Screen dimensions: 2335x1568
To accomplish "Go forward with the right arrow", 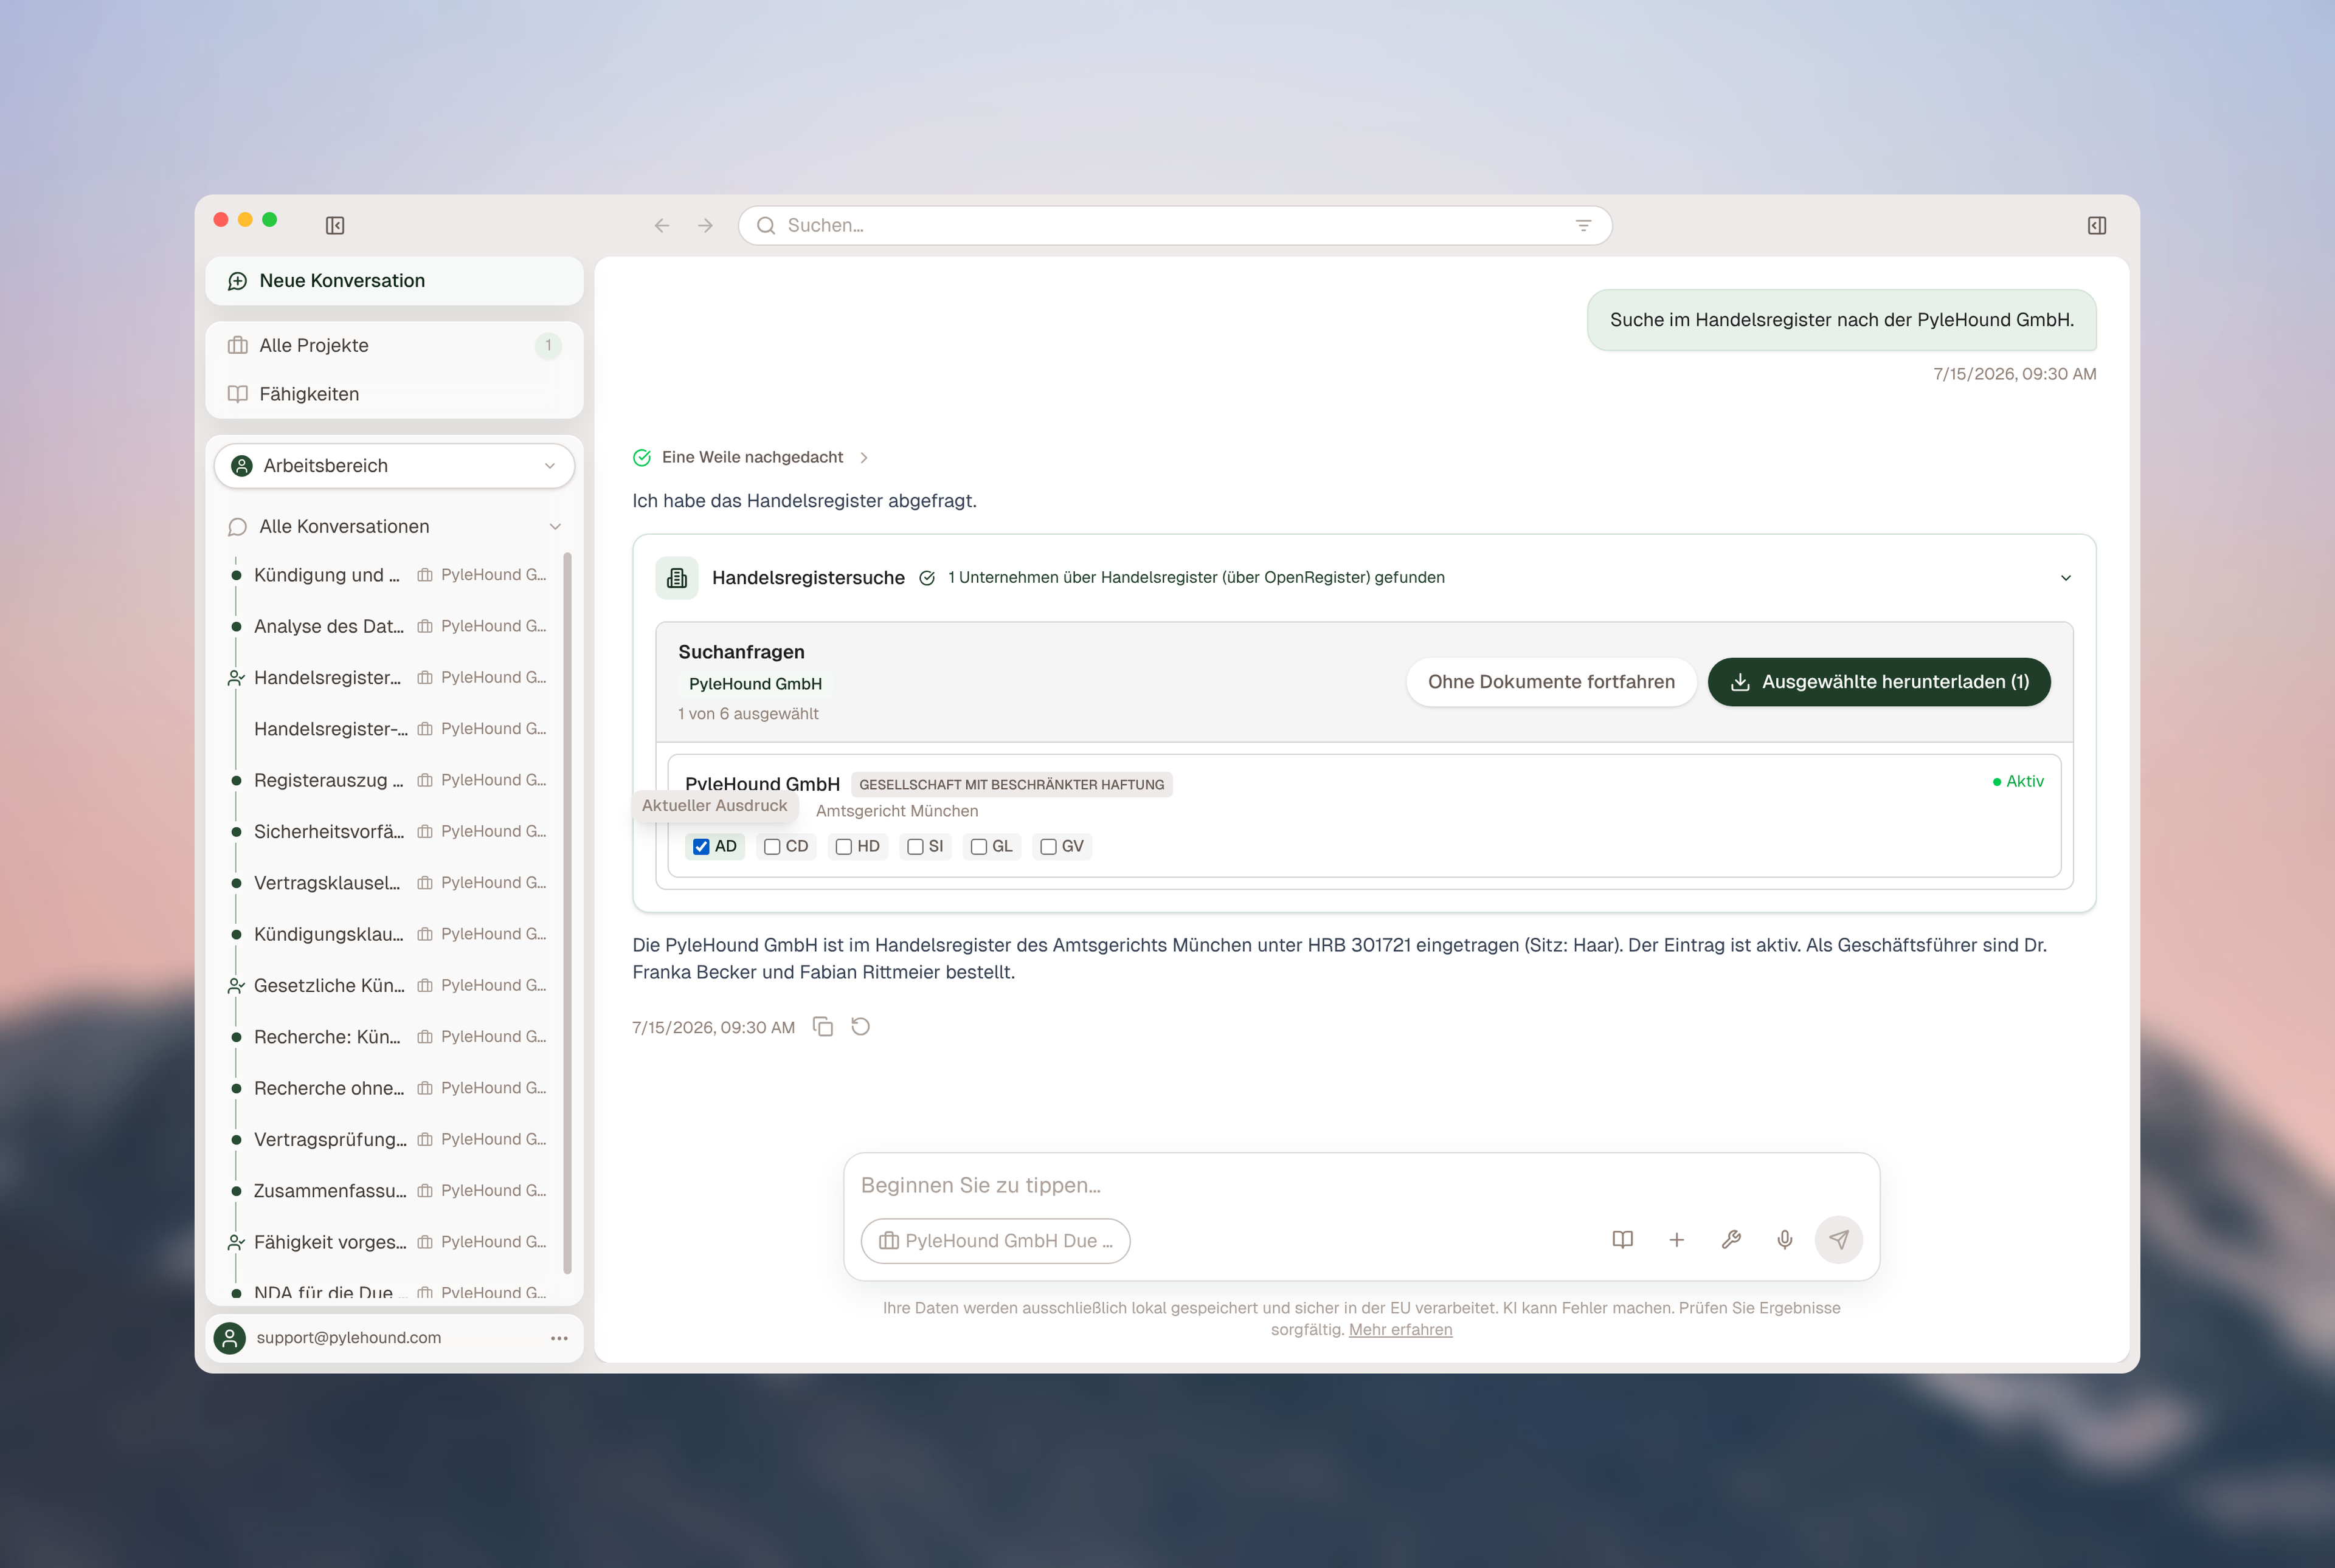I will pyautogui.click(x=705, y=226).
